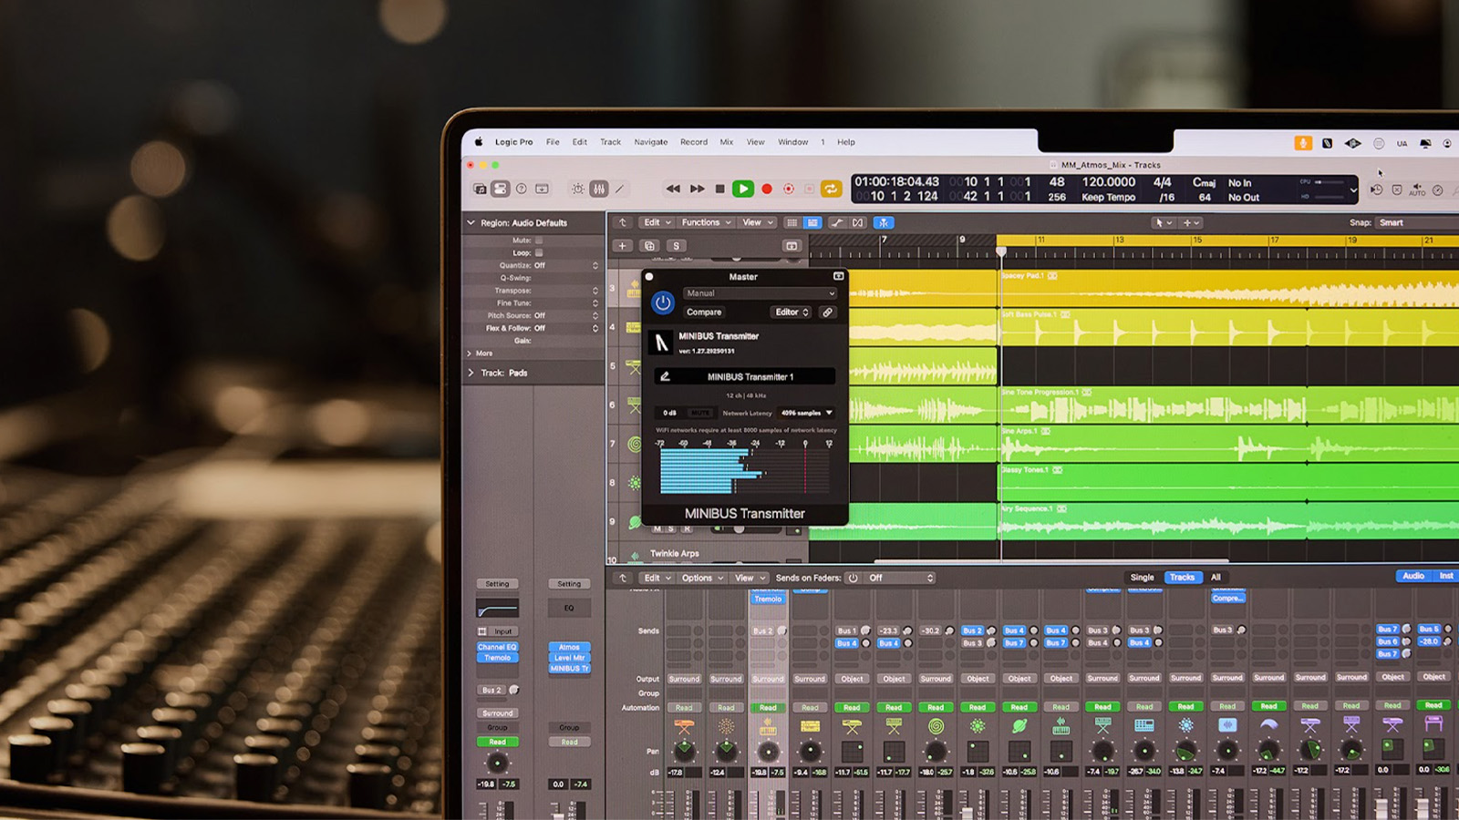Click the track header options button beside ruler
The image size is (1459, 820).
(792, 246)
